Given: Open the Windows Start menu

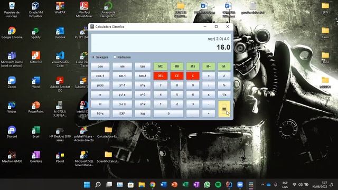Looking at the screenshot, I should [x=87, y=185].
